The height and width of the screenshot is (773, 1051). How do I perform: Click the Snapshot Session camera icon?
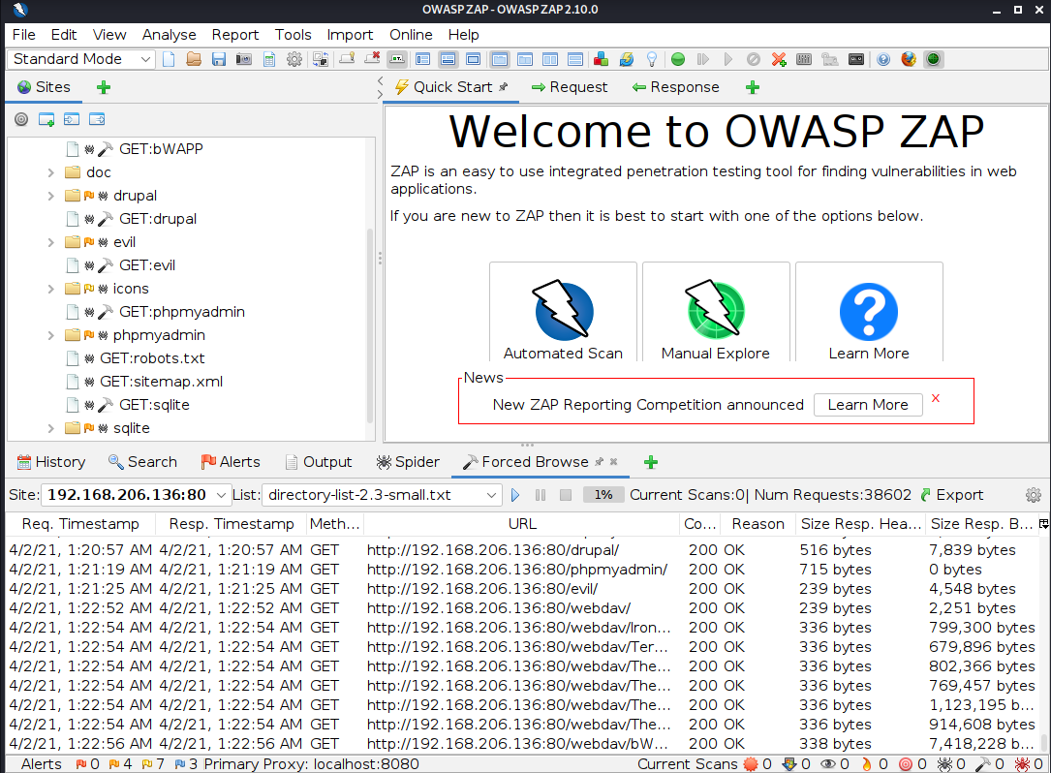tap(244, 60)
